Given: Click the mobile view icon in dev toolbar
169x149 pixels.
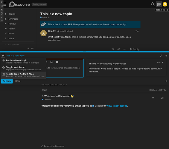Looking at the screenshot, I should coord(1,13).
